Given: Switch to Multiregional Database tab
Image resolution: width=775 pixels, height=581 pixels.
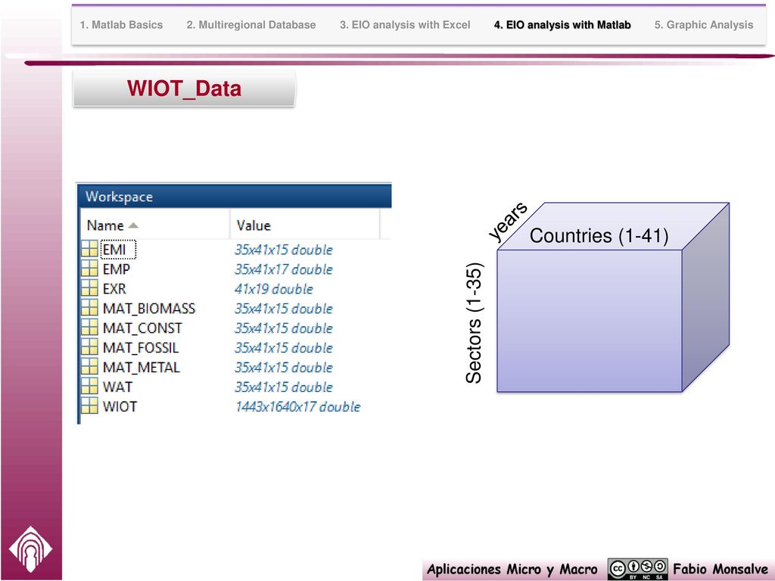Looking at the screenshot, I should (251, 25).
